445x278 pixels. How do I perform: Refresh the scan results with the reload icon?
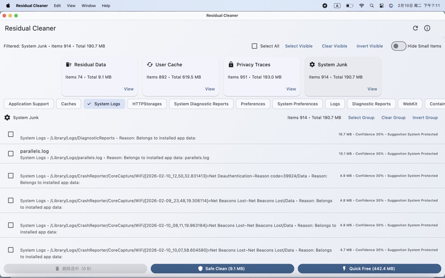(415, 28)
